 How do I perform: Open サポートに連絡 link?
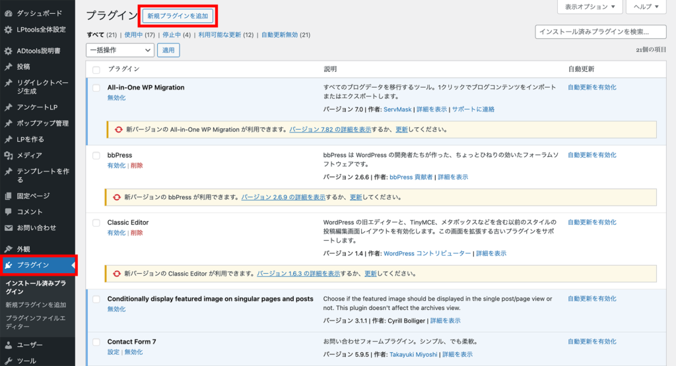click(x=473, y=109)
